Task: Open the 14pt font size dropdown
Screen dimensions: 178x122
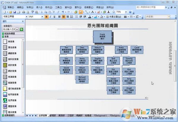Action: pos(42,17)
